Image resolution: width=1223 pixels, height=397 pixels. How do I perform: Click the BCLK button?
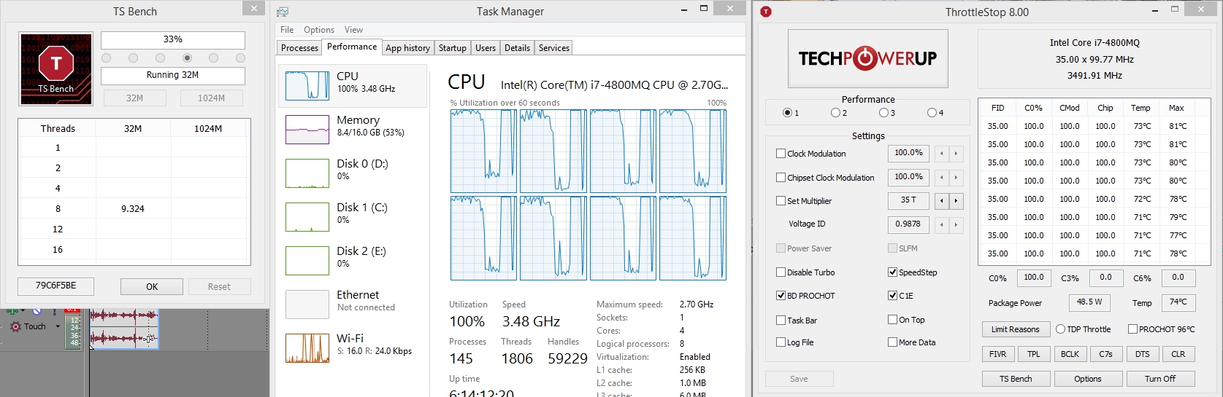coord(1070,354)
